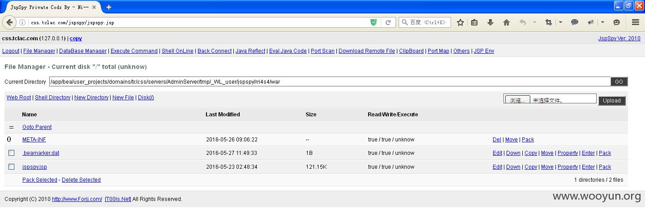Click Pack Selected link

pyautogui.click(x=40, y=180)
